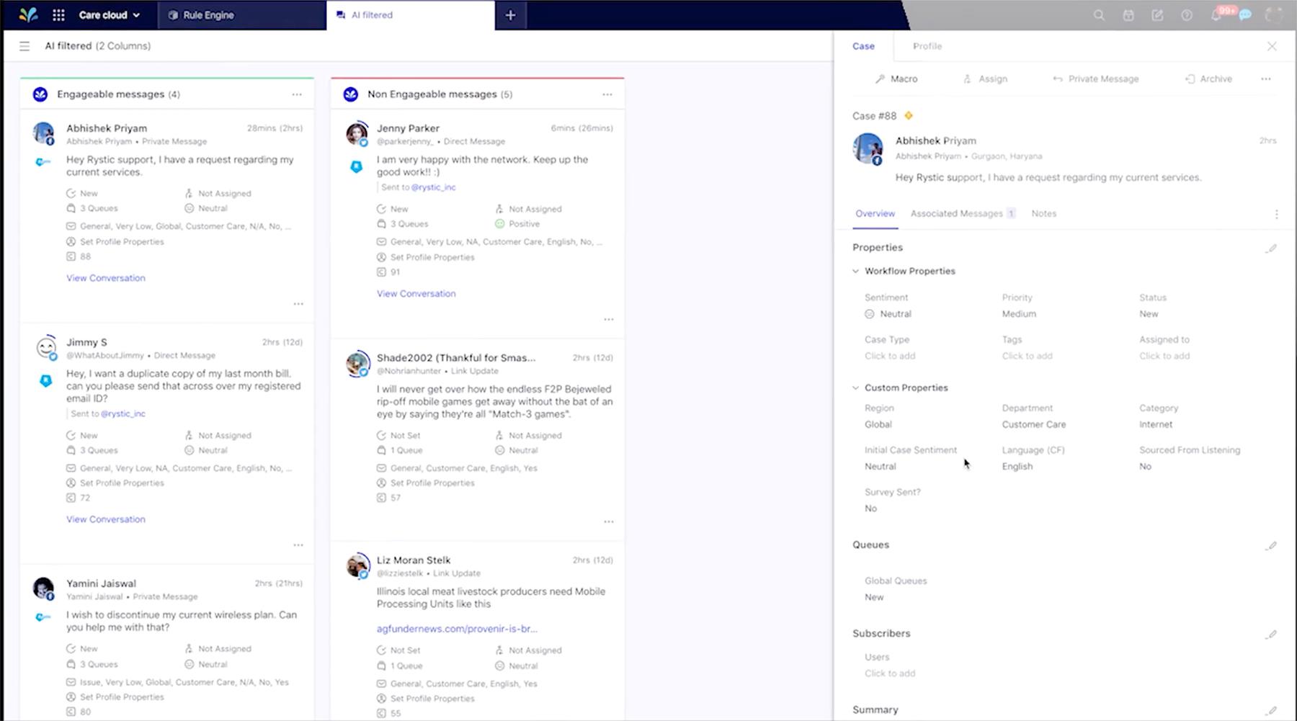View Conversation for Abhishek Priyam's message
Image resolution: width=1297 pixels, height=721 pixels.
(x=105, y=277)
